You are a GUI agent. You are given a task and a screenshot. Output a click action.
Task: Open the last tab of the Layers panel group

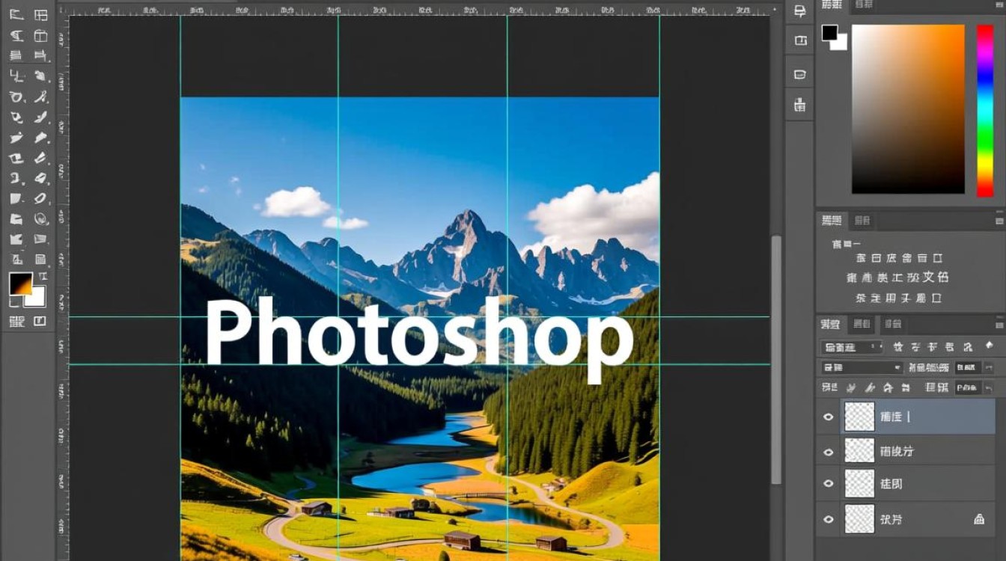click(892, 325)
